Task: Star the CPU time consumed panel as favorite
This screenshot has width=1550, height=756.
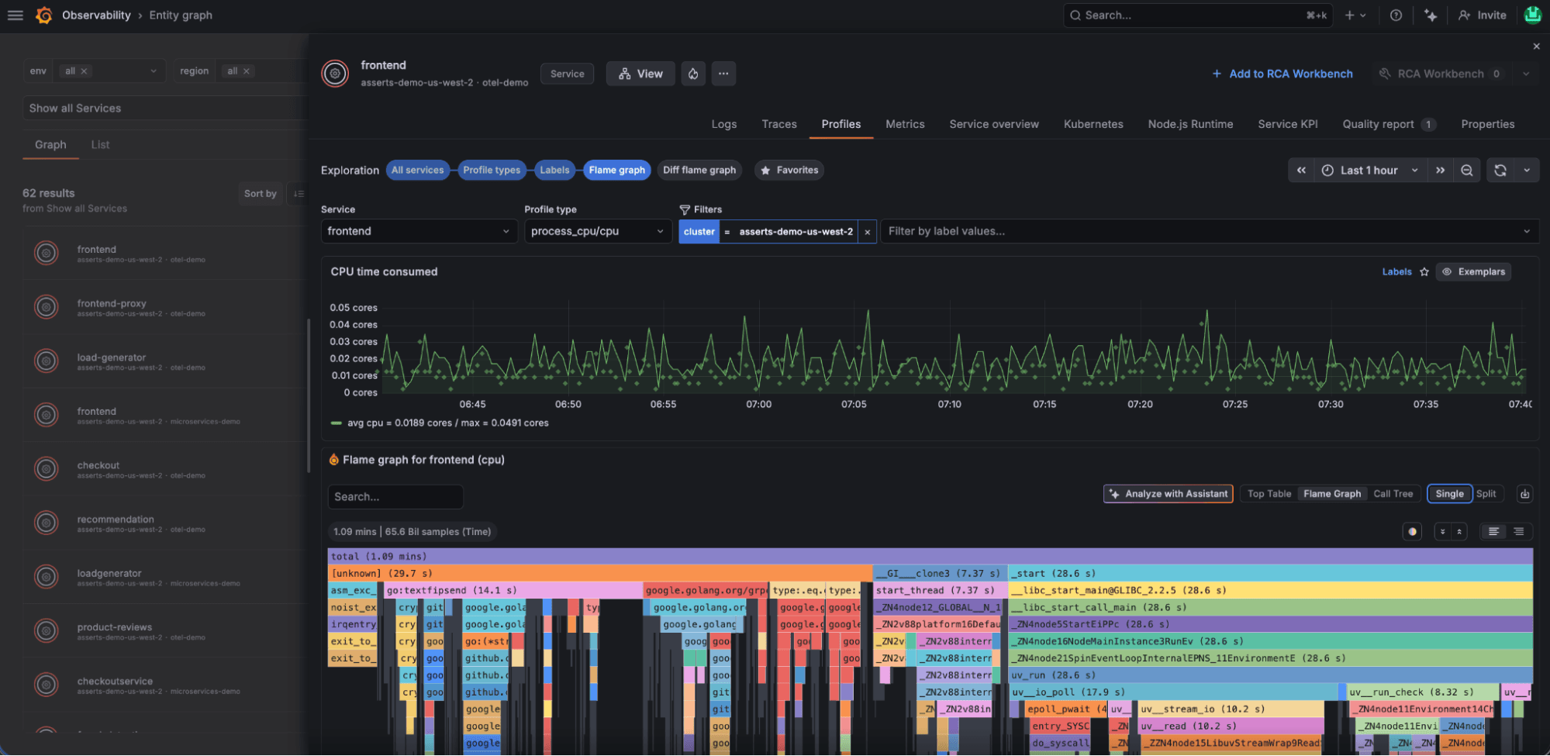Action: pyautogui.click(x=1424, y=272)
